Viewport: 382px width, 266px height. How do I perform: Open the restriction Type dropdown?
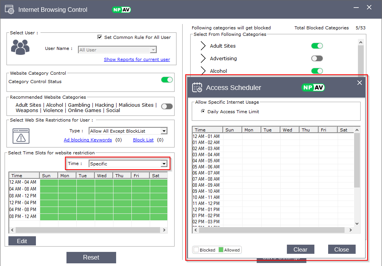(164, 131)
